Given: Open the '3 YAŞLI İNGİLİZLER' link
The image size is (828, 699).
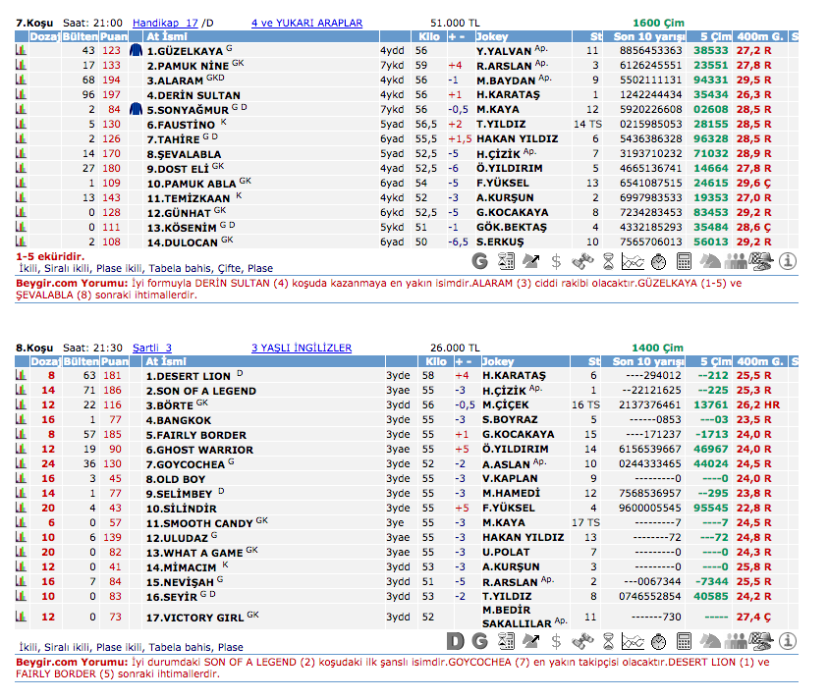Looking at the screenshot, I should (301, 348).
